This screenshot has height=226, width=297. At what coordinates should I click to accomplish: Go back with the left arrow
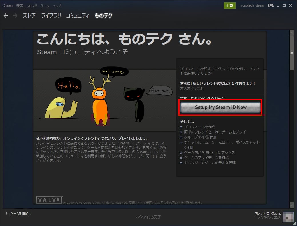click(6, 15)
